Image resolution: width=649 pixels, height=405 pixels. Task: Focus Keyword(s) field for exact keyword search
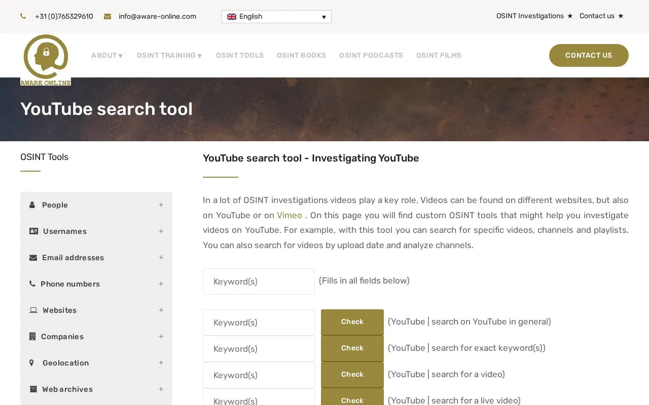[x=259, y=349]
